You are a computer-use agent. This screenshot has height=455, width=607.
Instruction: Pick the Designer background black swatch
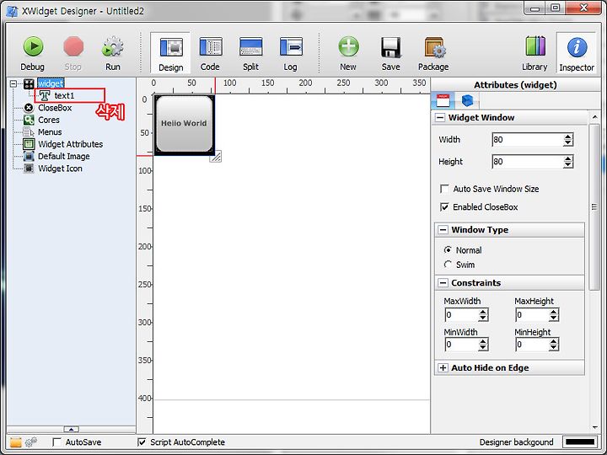[579, 442]
